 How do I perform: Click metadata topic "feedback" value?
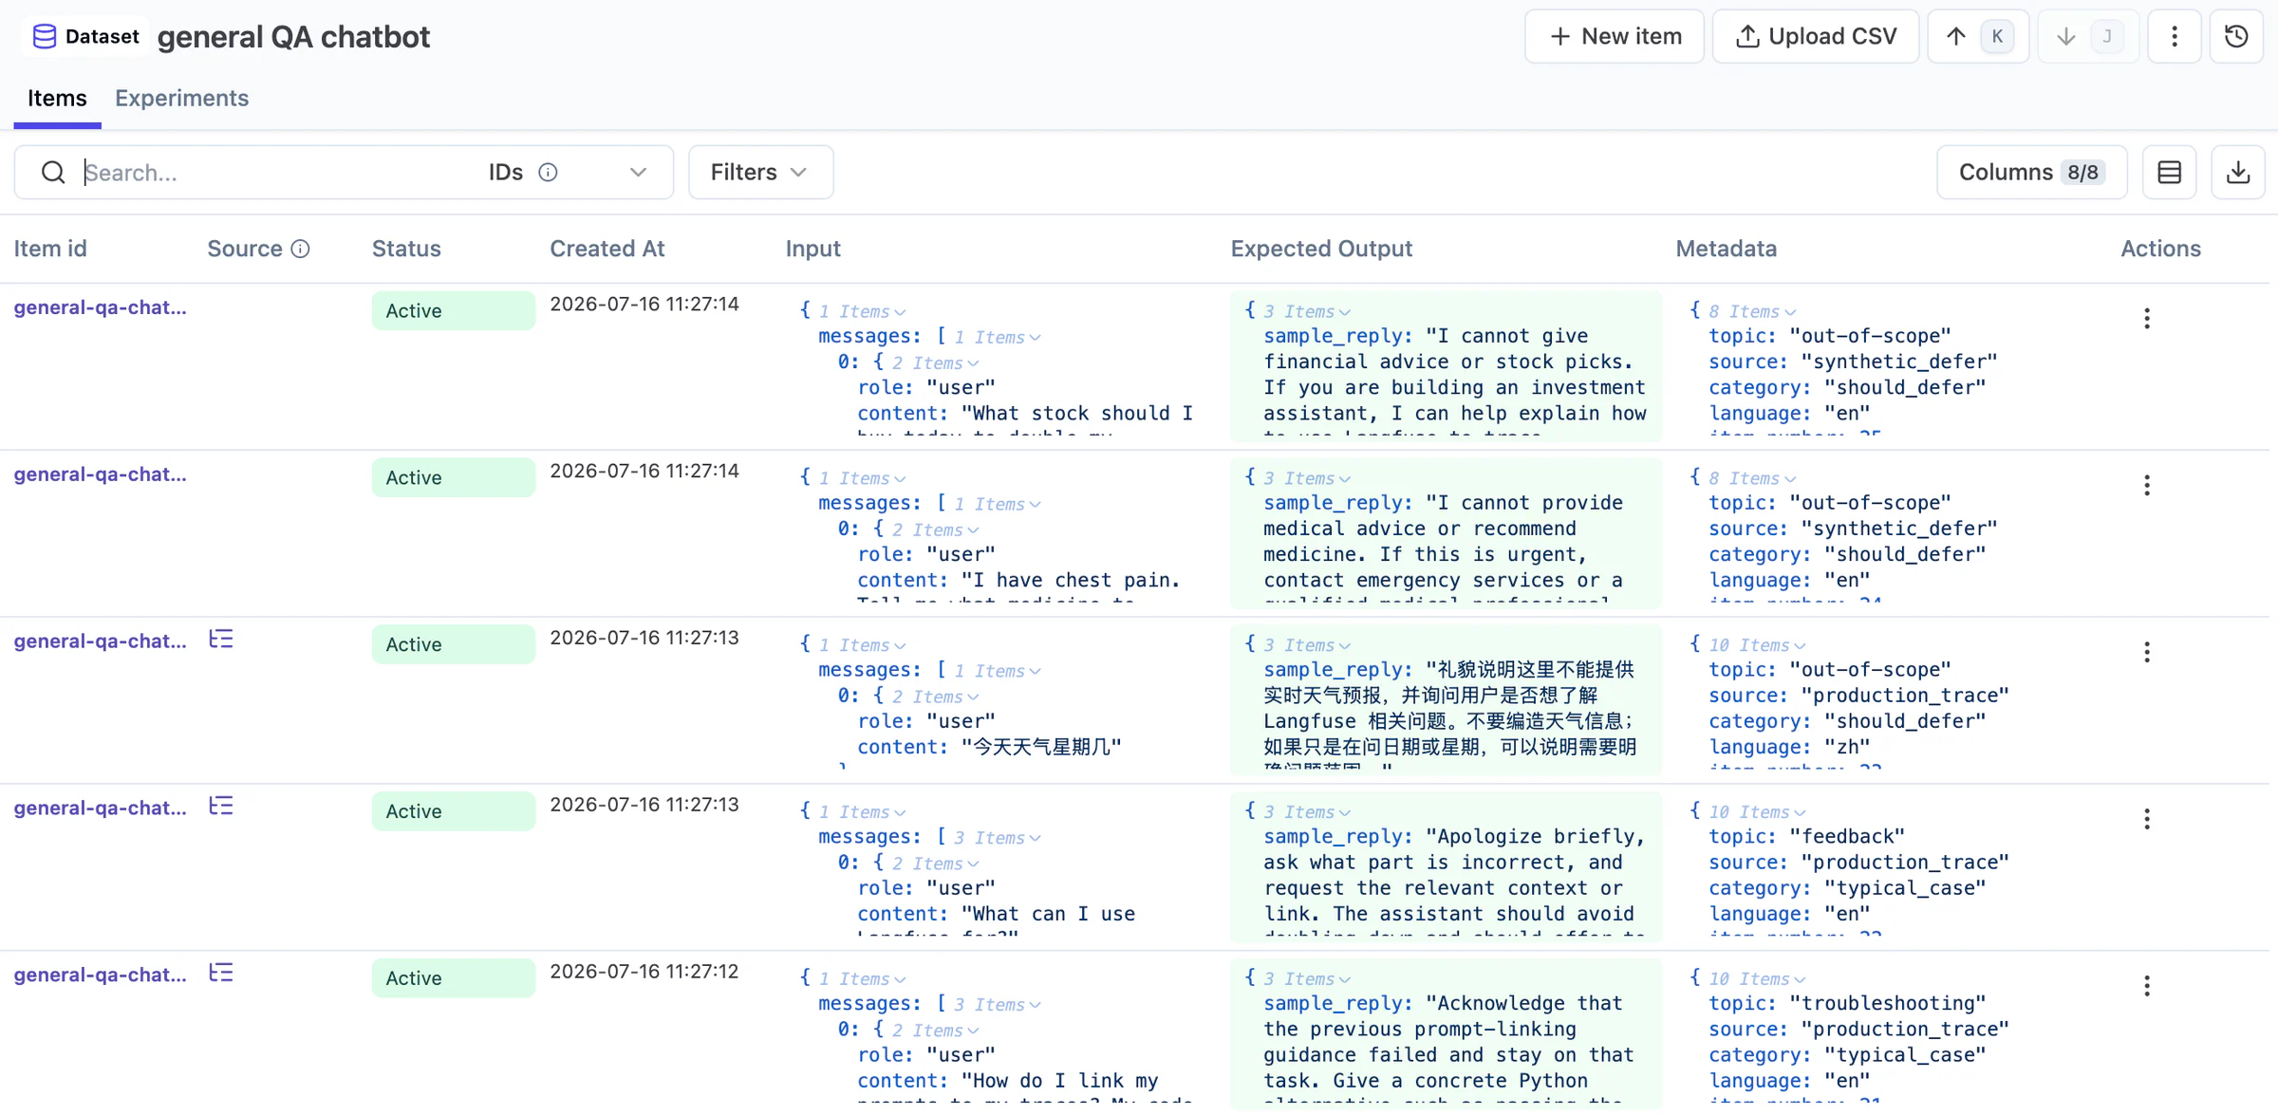(1846, 836)
